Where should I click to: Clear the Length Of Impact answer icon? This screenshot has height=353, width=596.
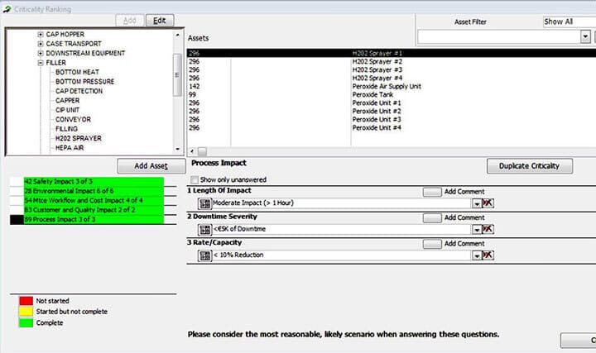pyautogui.click(x=488, y=203)
